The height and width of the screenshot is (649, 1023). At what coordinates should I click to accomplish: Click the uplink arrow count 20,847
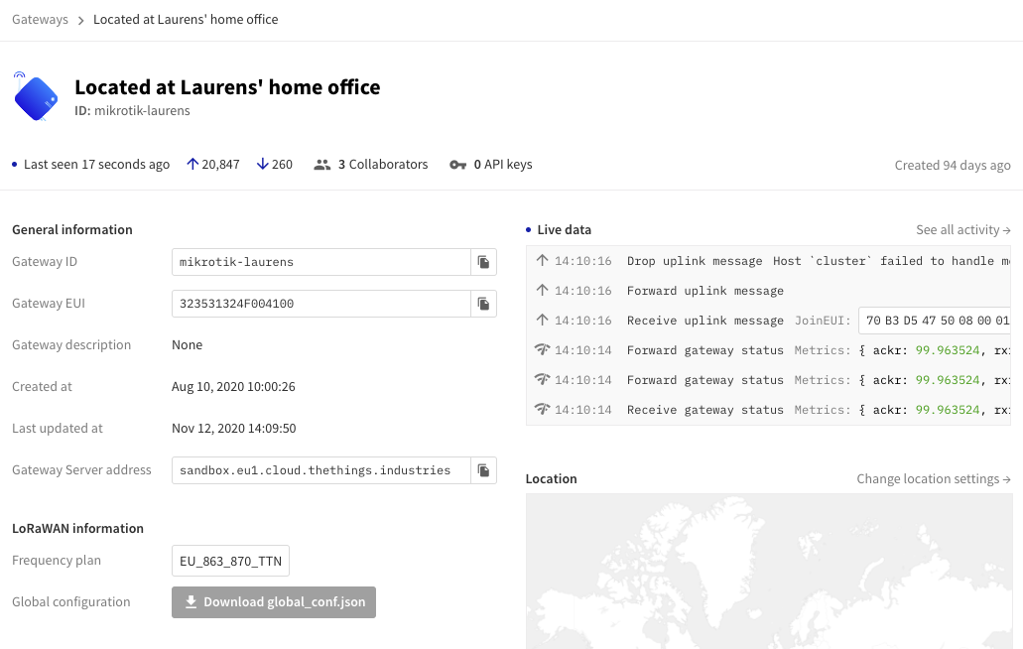213,165
